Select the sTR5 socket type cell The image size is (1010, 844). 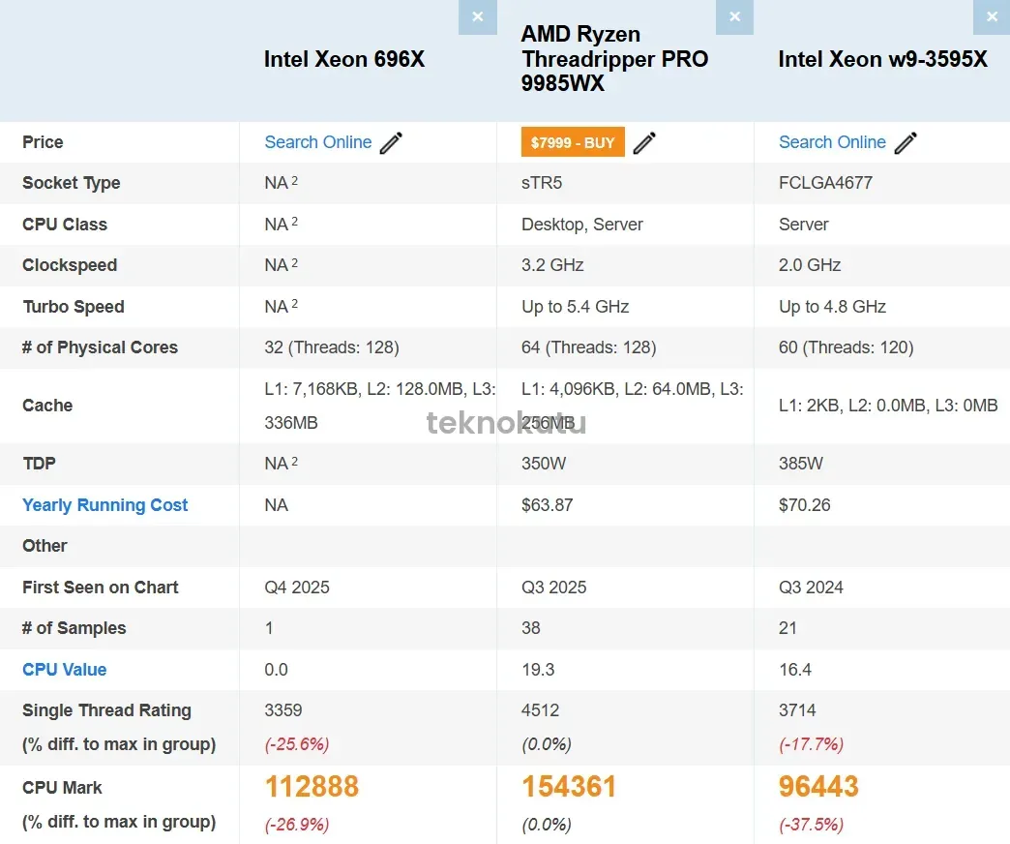click(x=542, y=183)
